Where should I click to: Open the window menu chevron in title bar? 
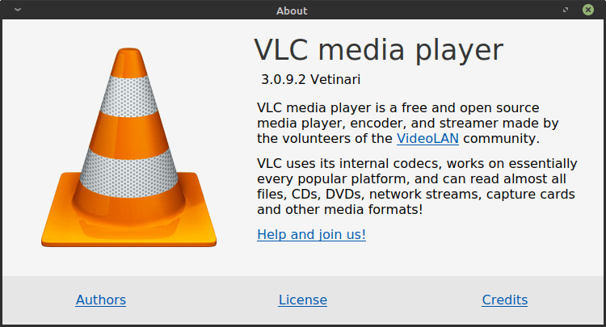18,10
